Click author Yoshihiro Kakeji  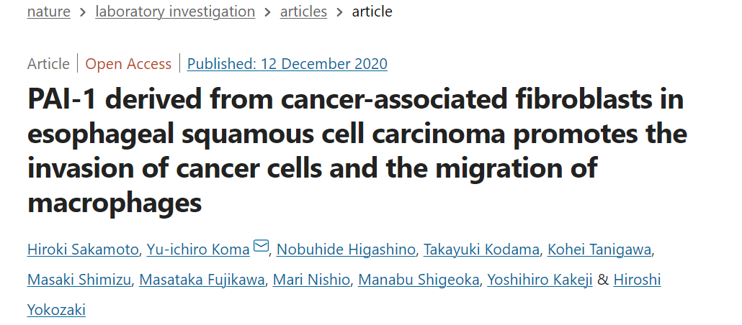(540, 280)
